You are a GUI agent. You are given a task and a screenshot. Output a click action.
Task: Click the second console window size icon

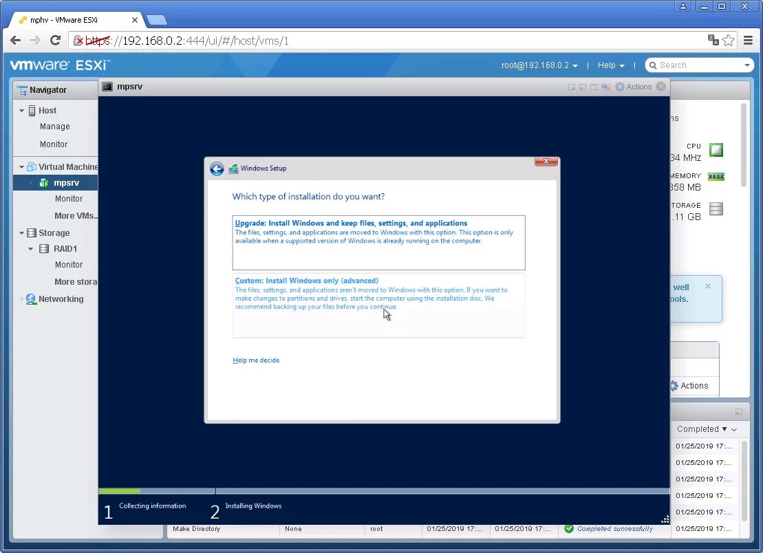[x=583, y=87]
